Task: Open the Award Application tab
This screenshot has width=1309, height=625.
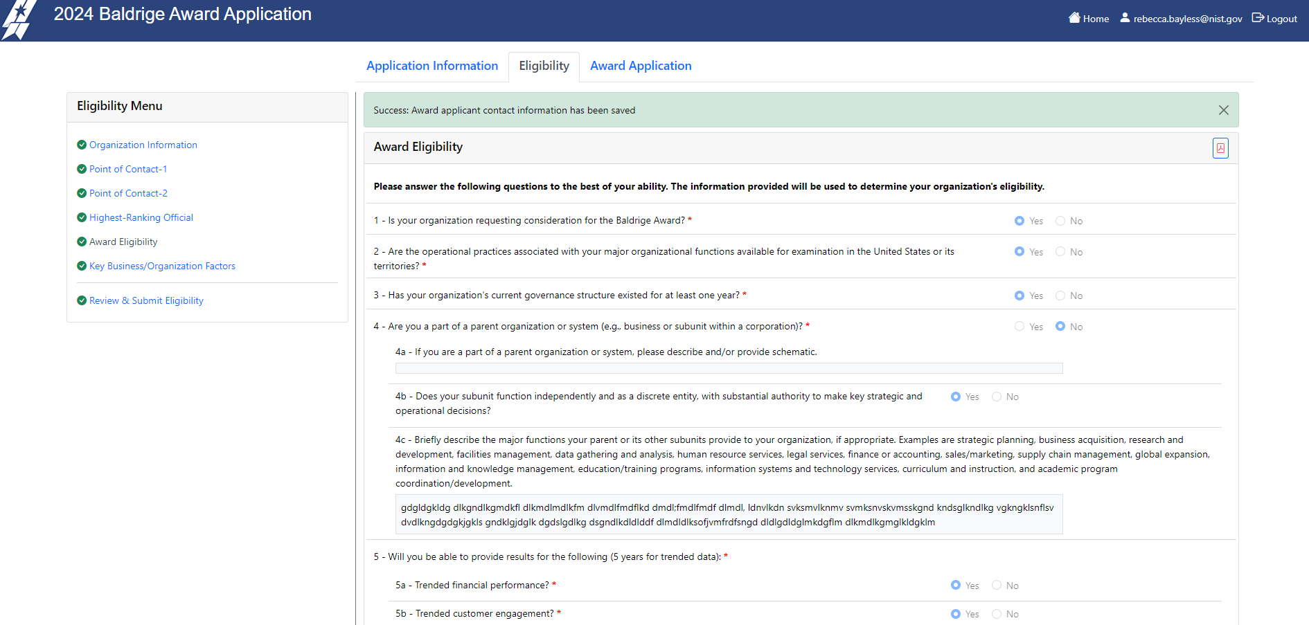Action: pos(641,66)
